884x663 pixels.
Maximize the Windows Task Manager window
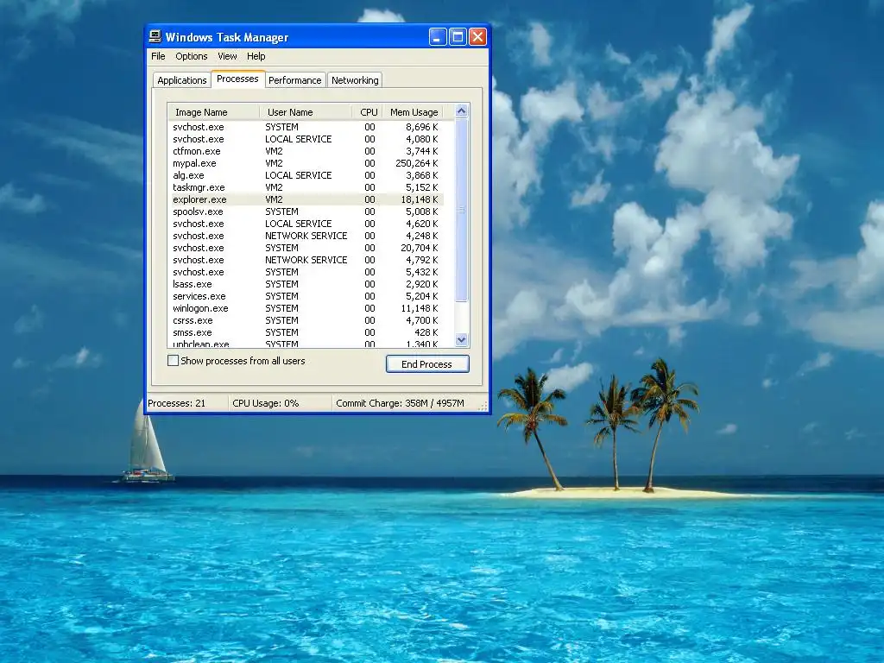point(458,37)
